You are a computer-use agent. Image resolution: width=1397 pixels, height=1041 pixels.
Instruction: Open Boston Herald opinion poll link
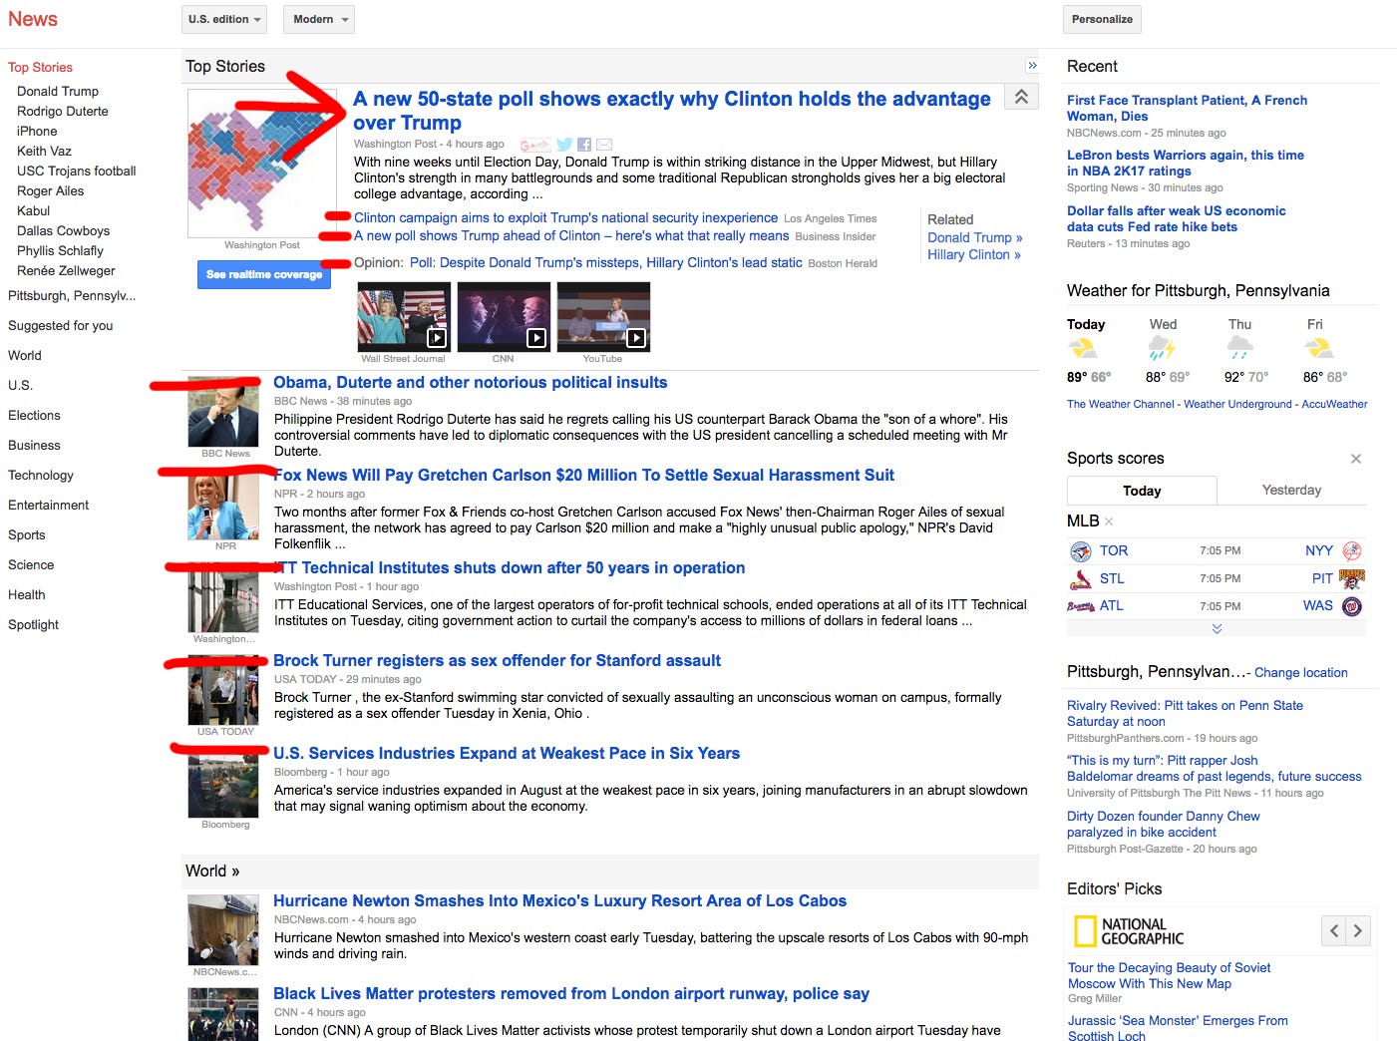(606, 263)
